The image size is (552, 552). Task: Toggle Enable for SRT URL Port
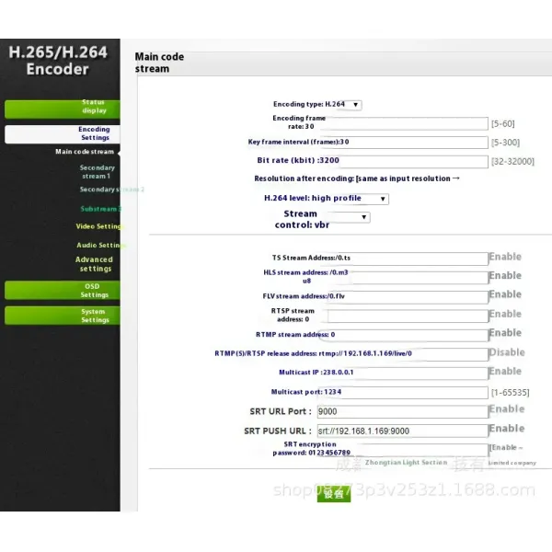pyautogui.click(x=507, y=409)
